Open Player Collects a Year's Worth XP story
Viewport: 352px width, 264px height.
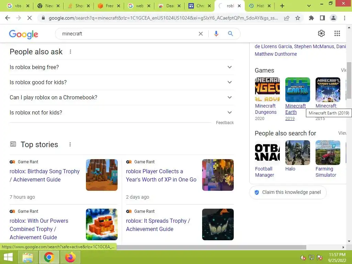point(161,175)
